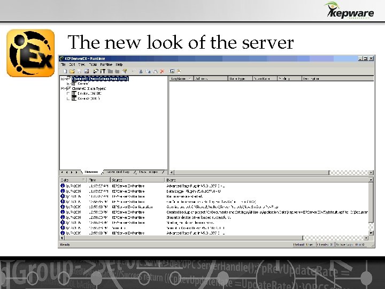Screen dimensions: 385x289
Task: Click the Cut scissors toolbar icon
Action: click(x=141, y=71)
